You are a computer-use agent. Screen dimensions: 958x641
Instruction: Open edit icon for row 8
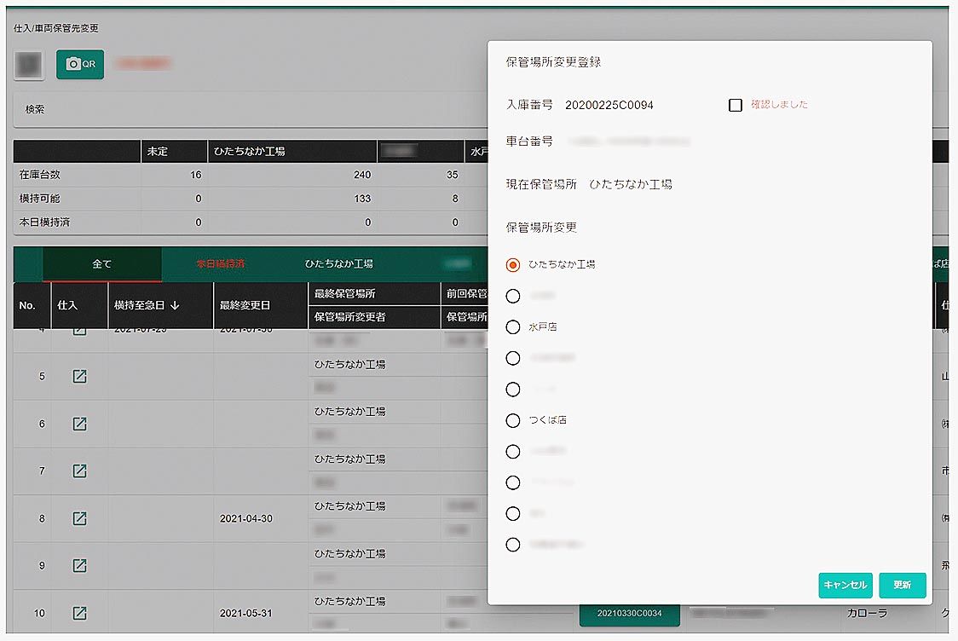79,518
